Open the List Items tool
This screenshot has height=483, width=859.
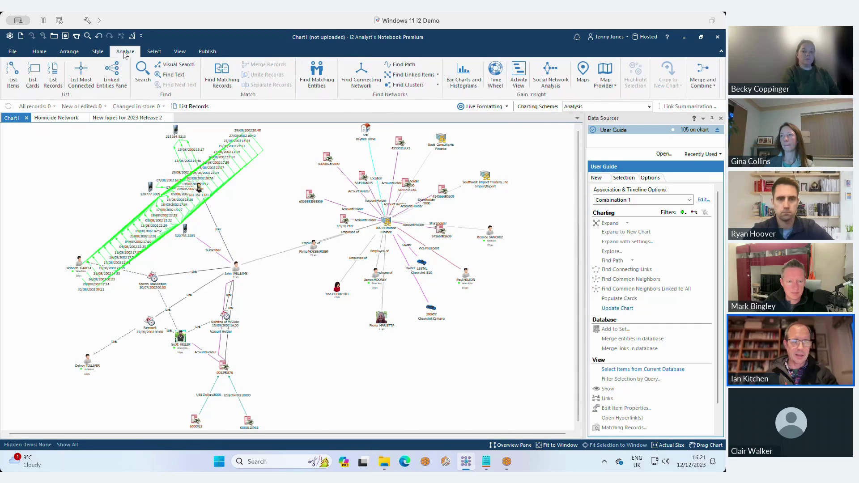(13, 75)
